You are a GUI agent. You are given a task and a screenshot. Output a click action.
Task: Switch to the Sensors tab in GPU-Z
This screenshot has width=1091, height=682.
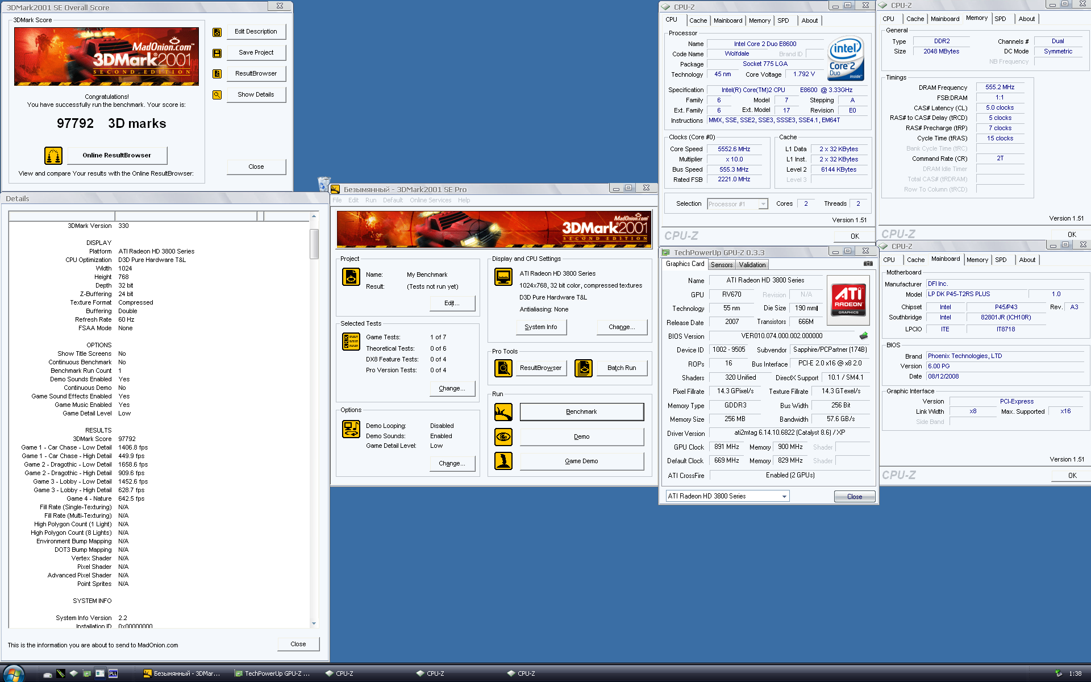click(x=722, y=265)
